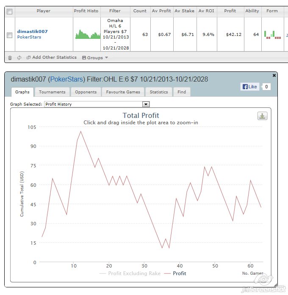Viewport: 288px width, 295px height.
Task: Click the Omaha H/L filter description cell
Action: (115, 34)
